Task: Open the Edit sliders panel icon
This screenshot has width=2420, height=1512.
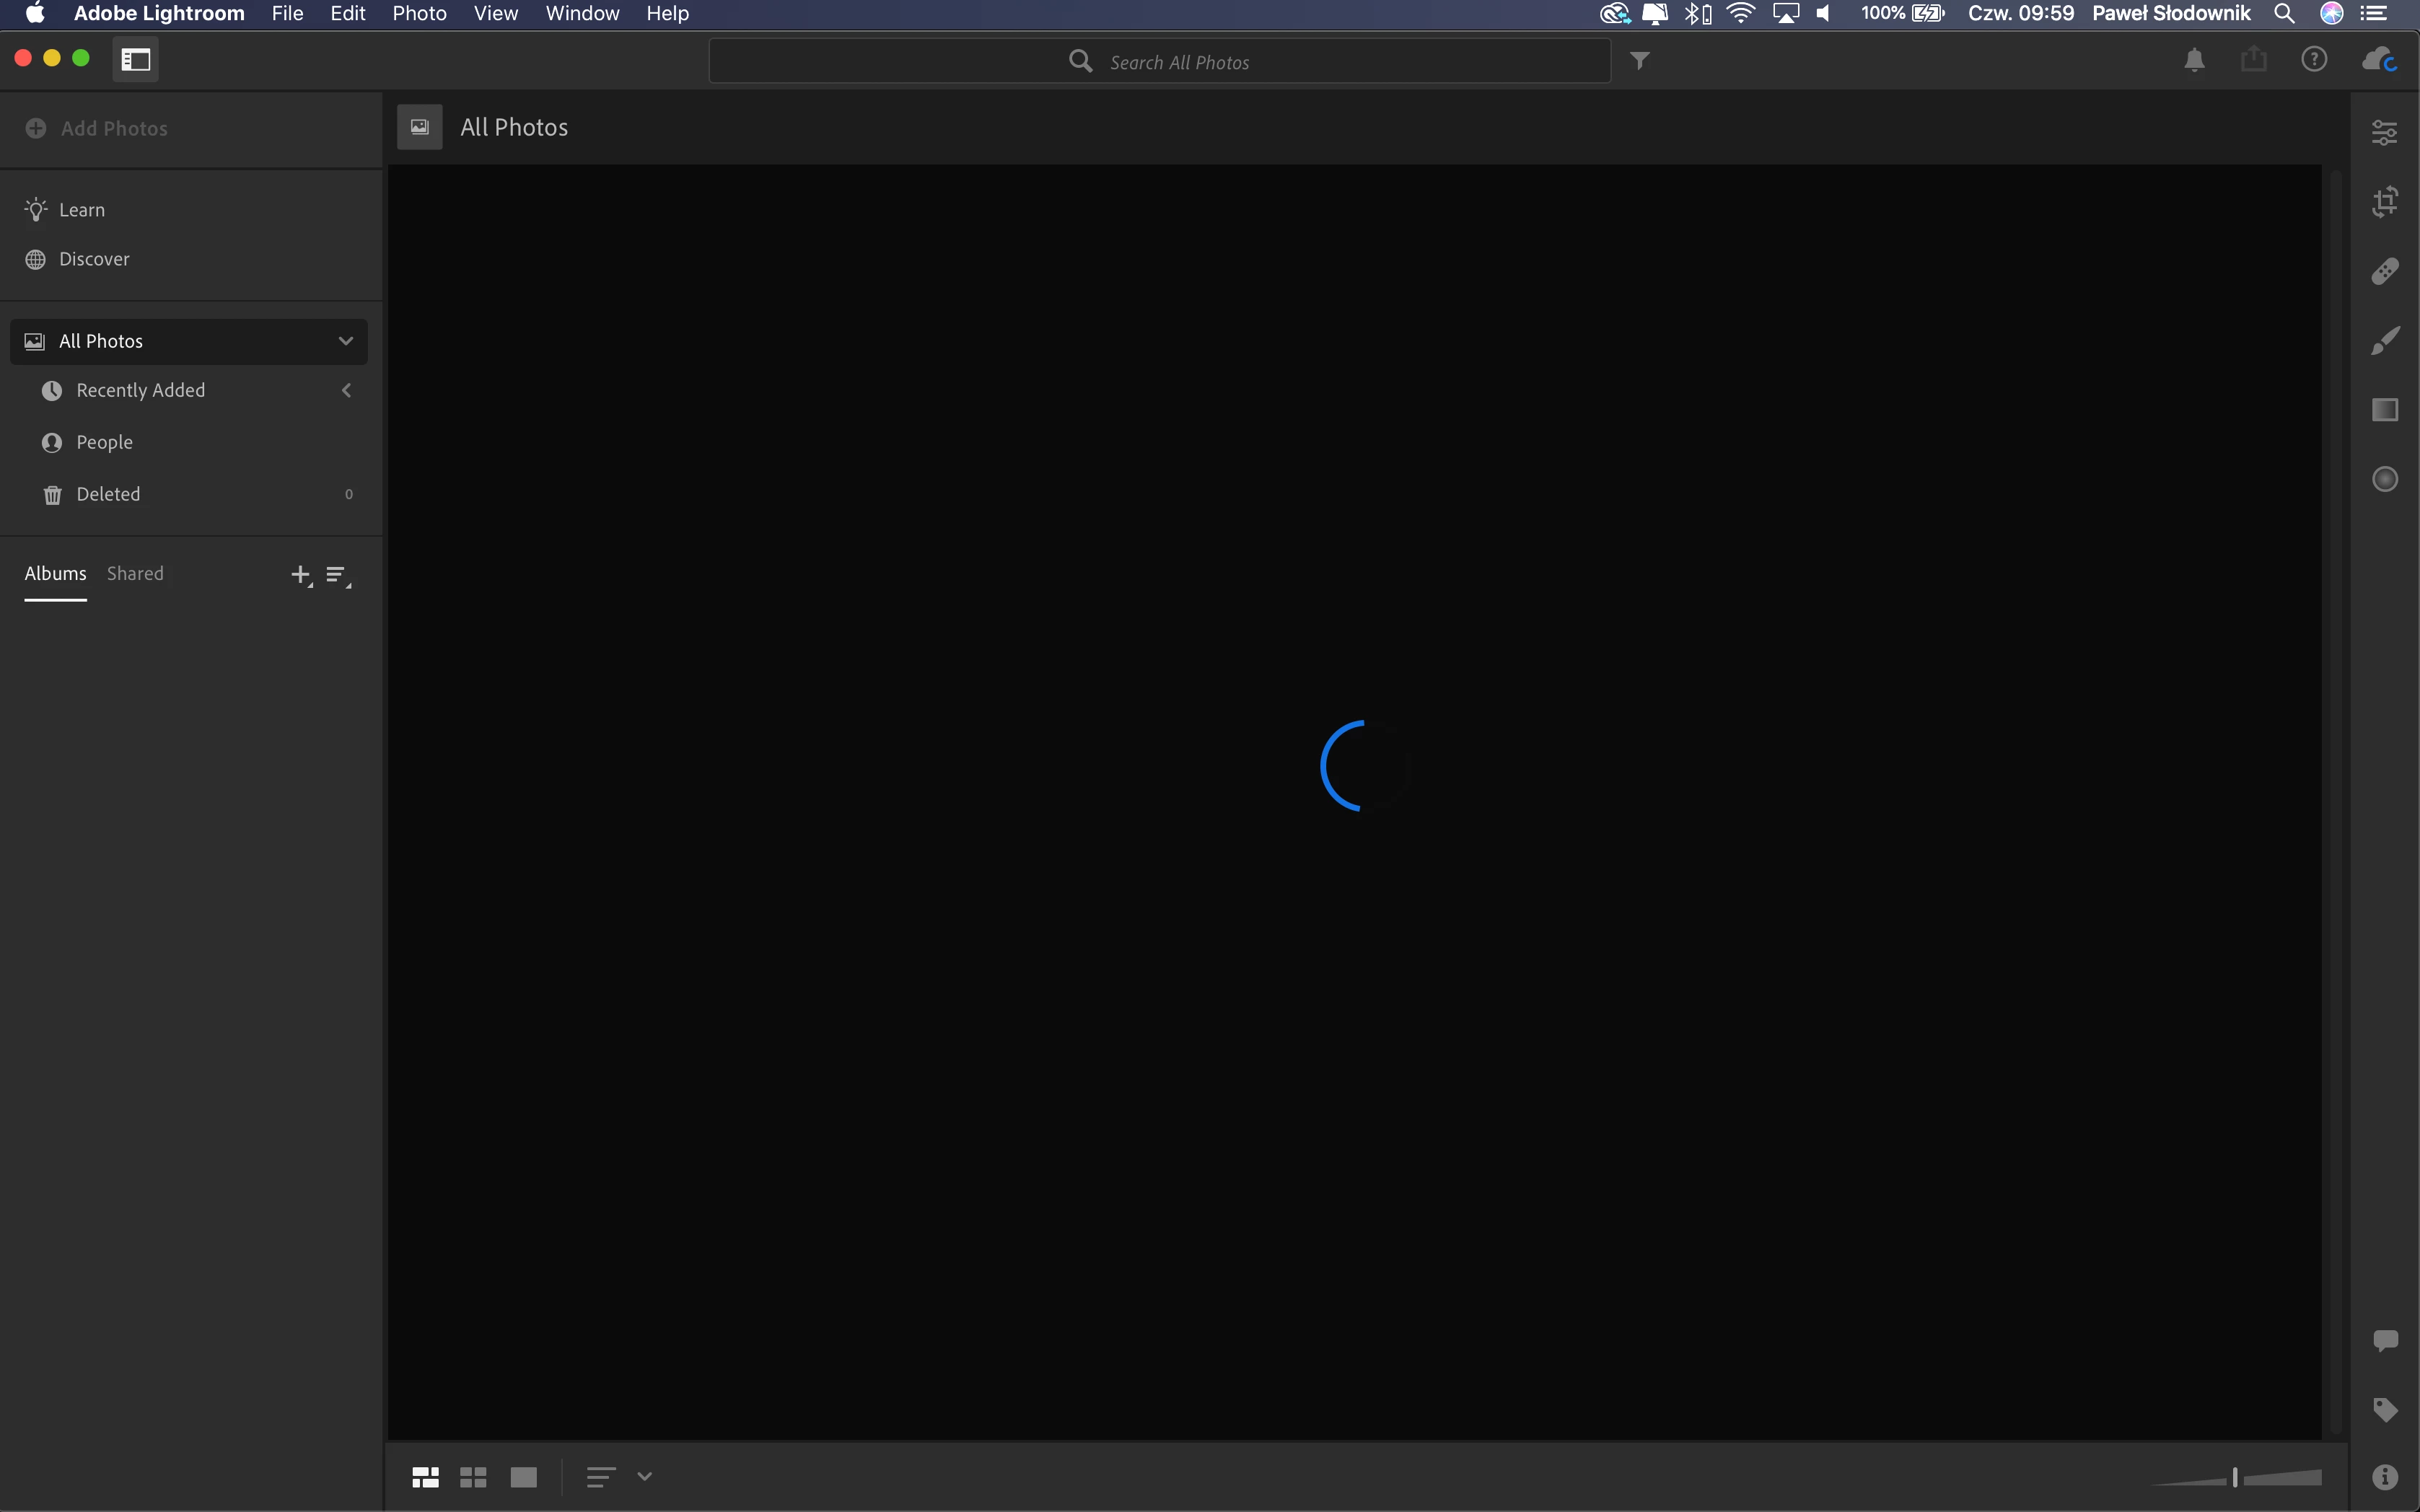Action: (2385, 132)
